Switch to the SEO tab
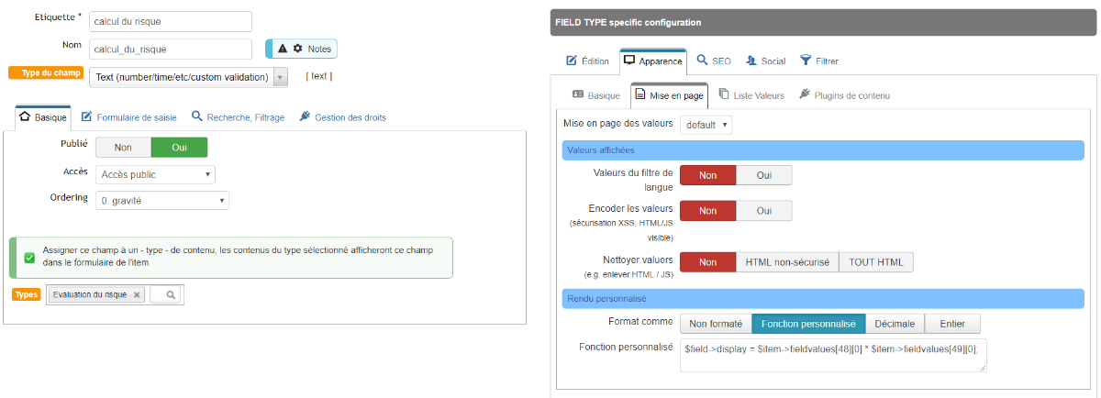This screenshot has width=1101, height=398. click(714, 61)
